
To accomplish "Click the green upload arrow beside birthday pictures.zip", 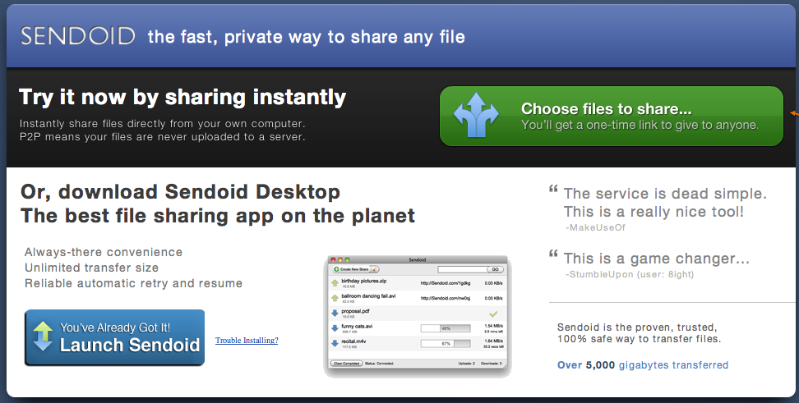I will pos(335,282).
